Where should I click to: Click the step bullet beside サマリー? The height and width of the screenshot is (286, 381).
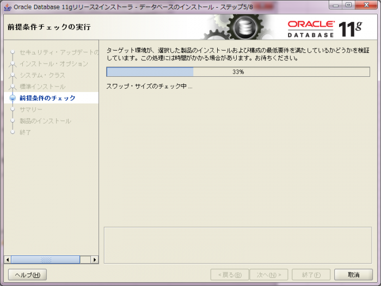(x=13, y=109)
